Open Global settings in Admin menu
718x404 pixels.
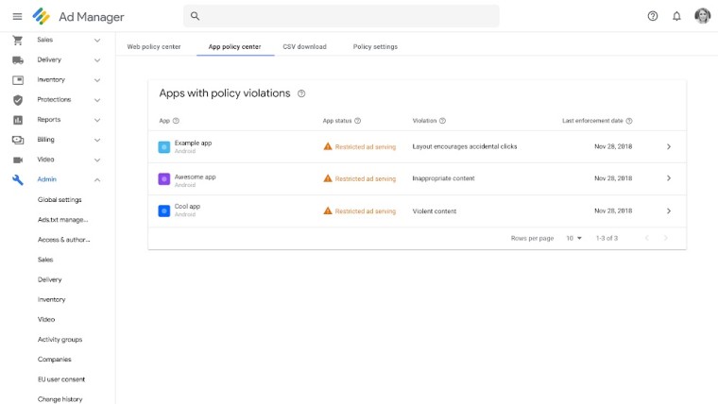click(x=60, y=200)
